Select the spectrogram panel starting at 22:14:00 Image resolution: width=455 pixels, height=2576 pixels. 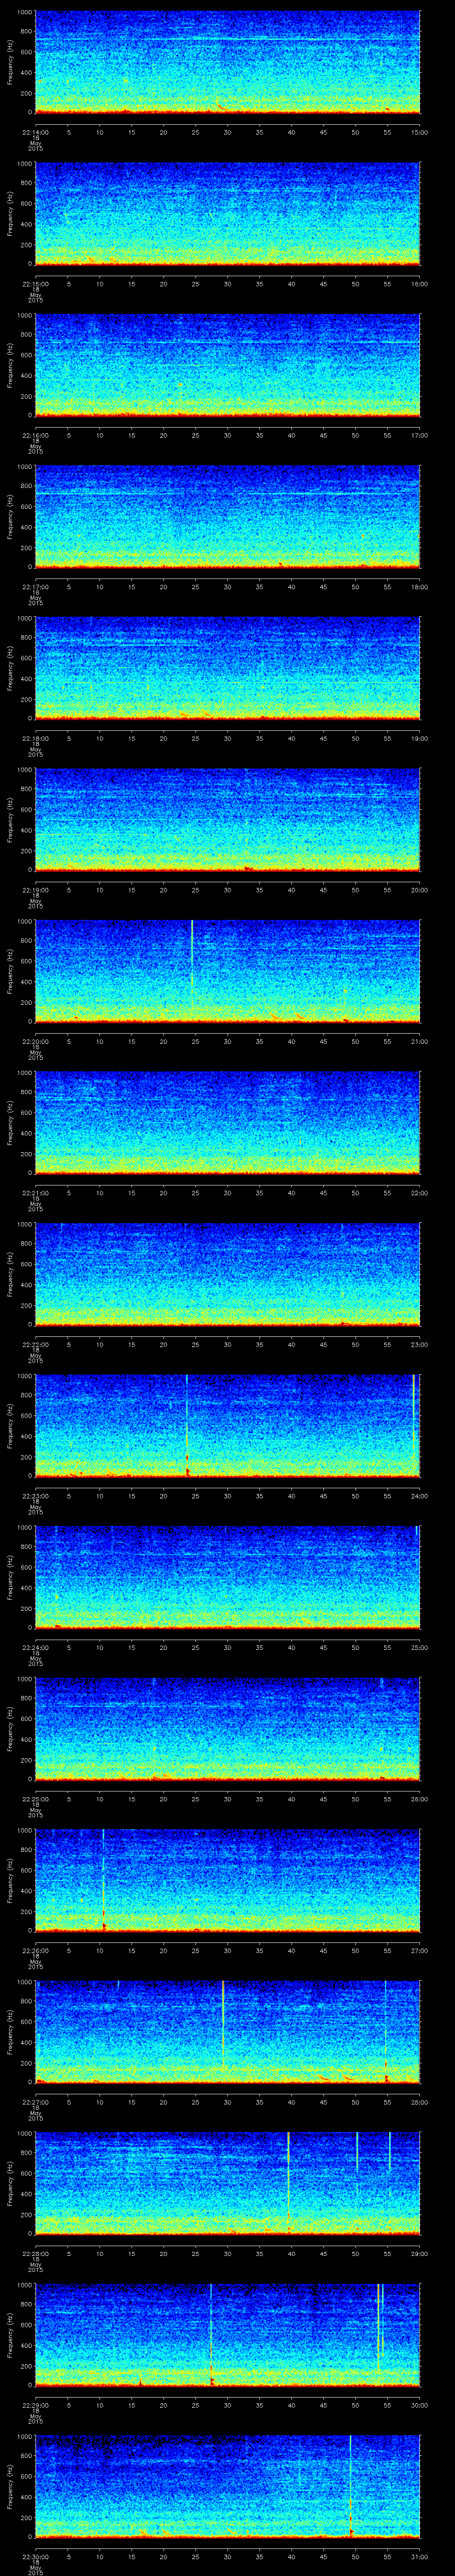pos(227,62)
